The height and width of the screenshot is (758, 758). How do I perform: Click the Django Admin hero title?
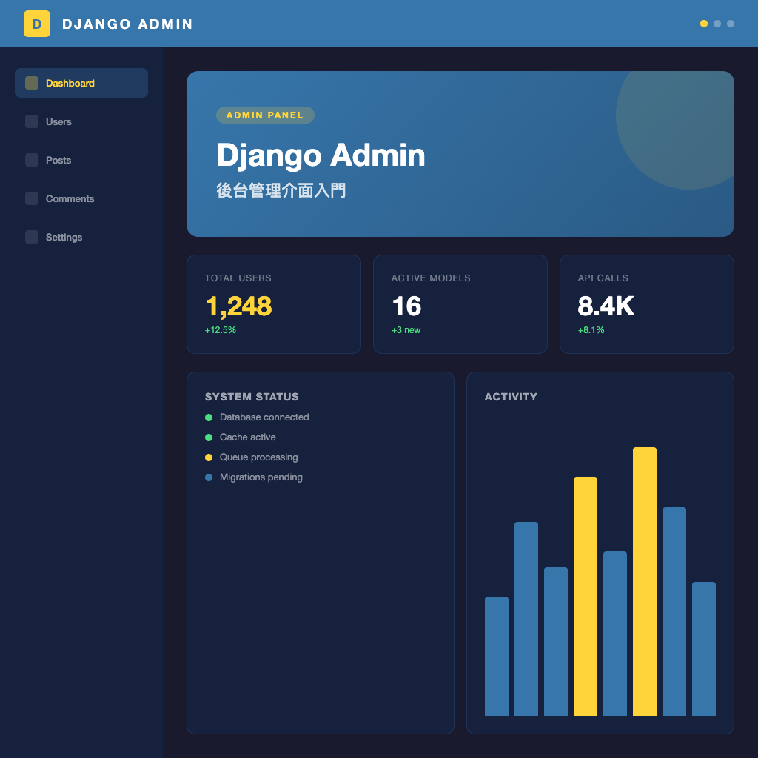point(321,155)
